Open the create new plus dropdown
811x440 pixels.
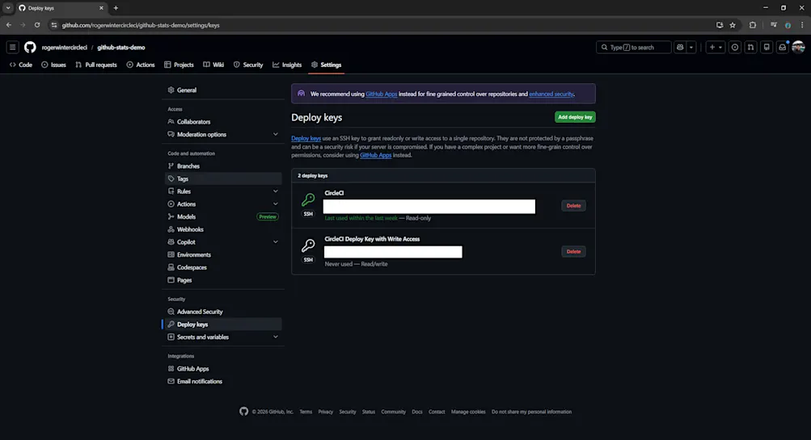point(716,47)
